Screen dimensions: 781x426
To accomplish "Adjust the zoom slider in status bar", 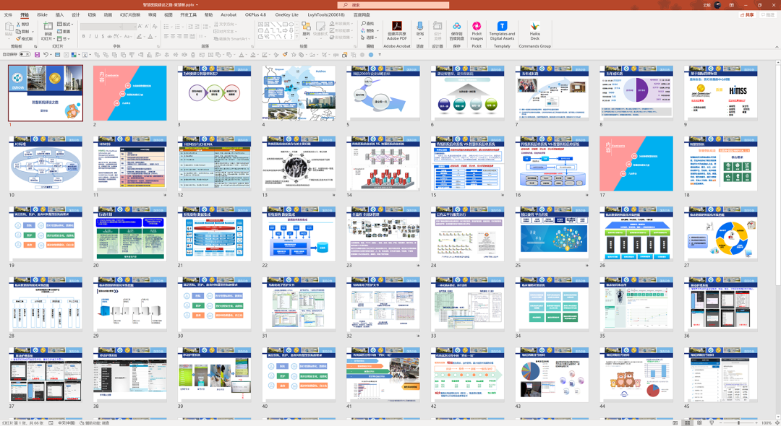I will 738,422.
